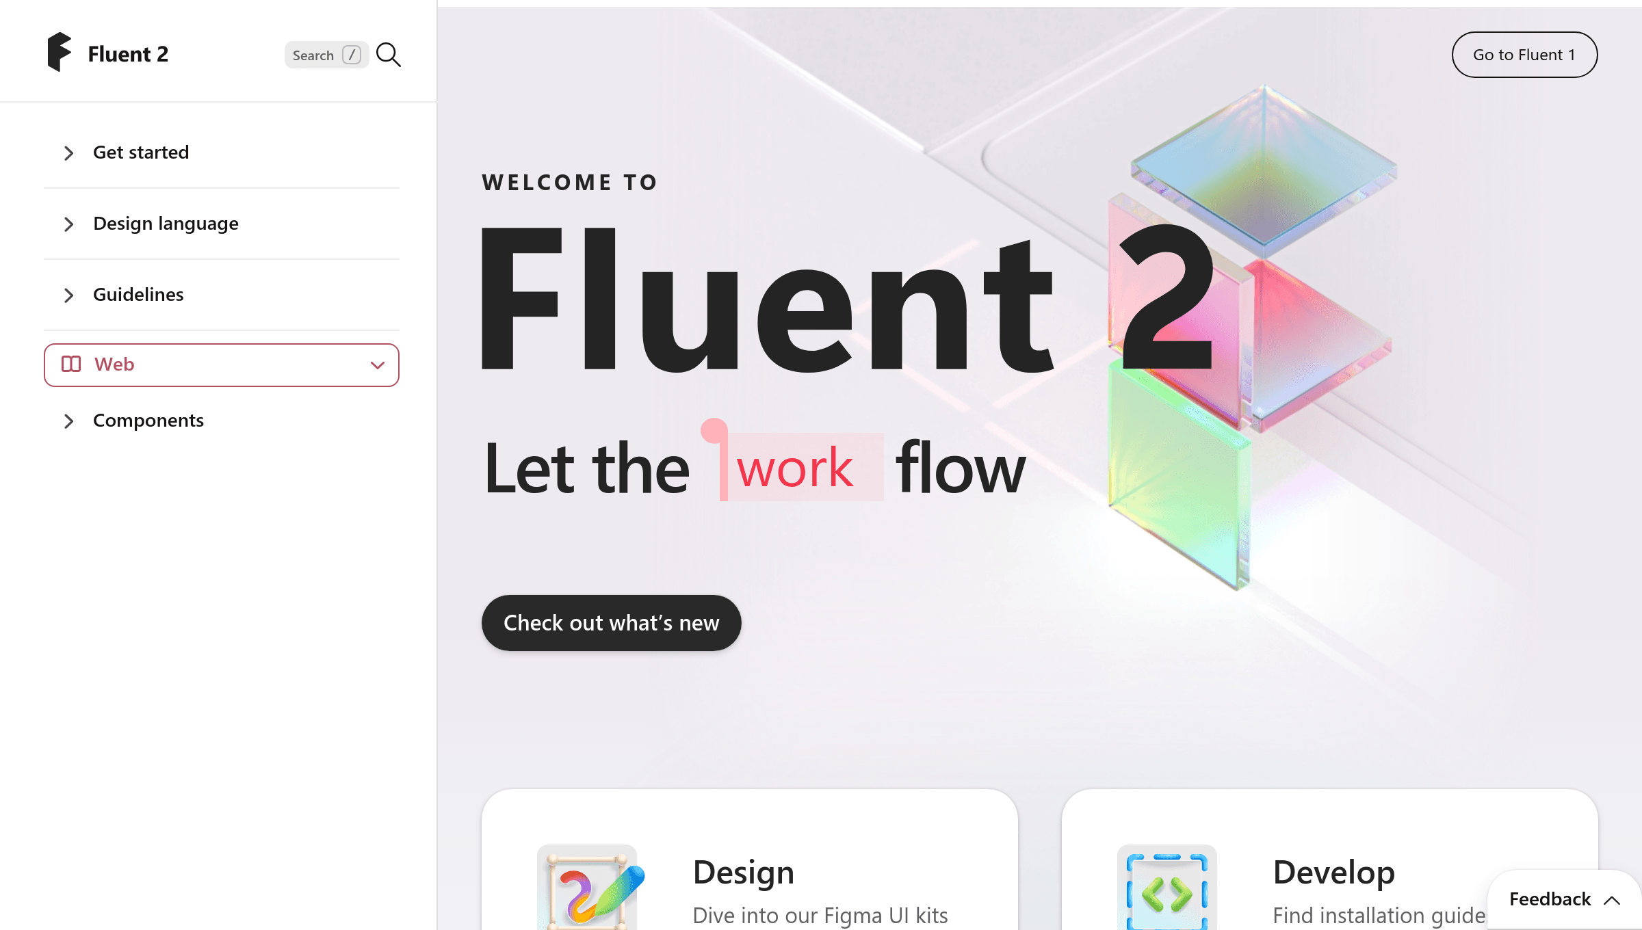The image size is (1642, 930).
Task: Toggle Components section visibility
Action: point(71,419)
